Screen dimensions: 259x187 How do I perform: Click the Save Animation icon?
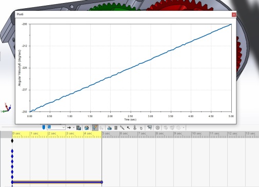point(78,127)
